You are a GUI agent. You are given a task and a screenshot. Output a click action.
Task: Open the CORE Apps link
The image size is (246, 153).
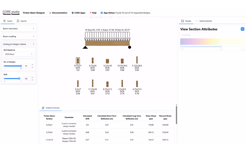click(78, 13)
